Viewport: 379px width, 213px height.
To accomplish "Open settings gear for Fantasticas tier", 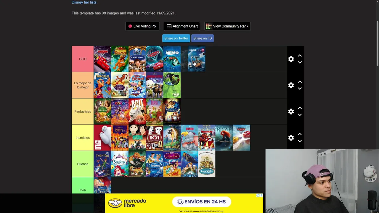I will pyautogui.click(x=291, y=112).
